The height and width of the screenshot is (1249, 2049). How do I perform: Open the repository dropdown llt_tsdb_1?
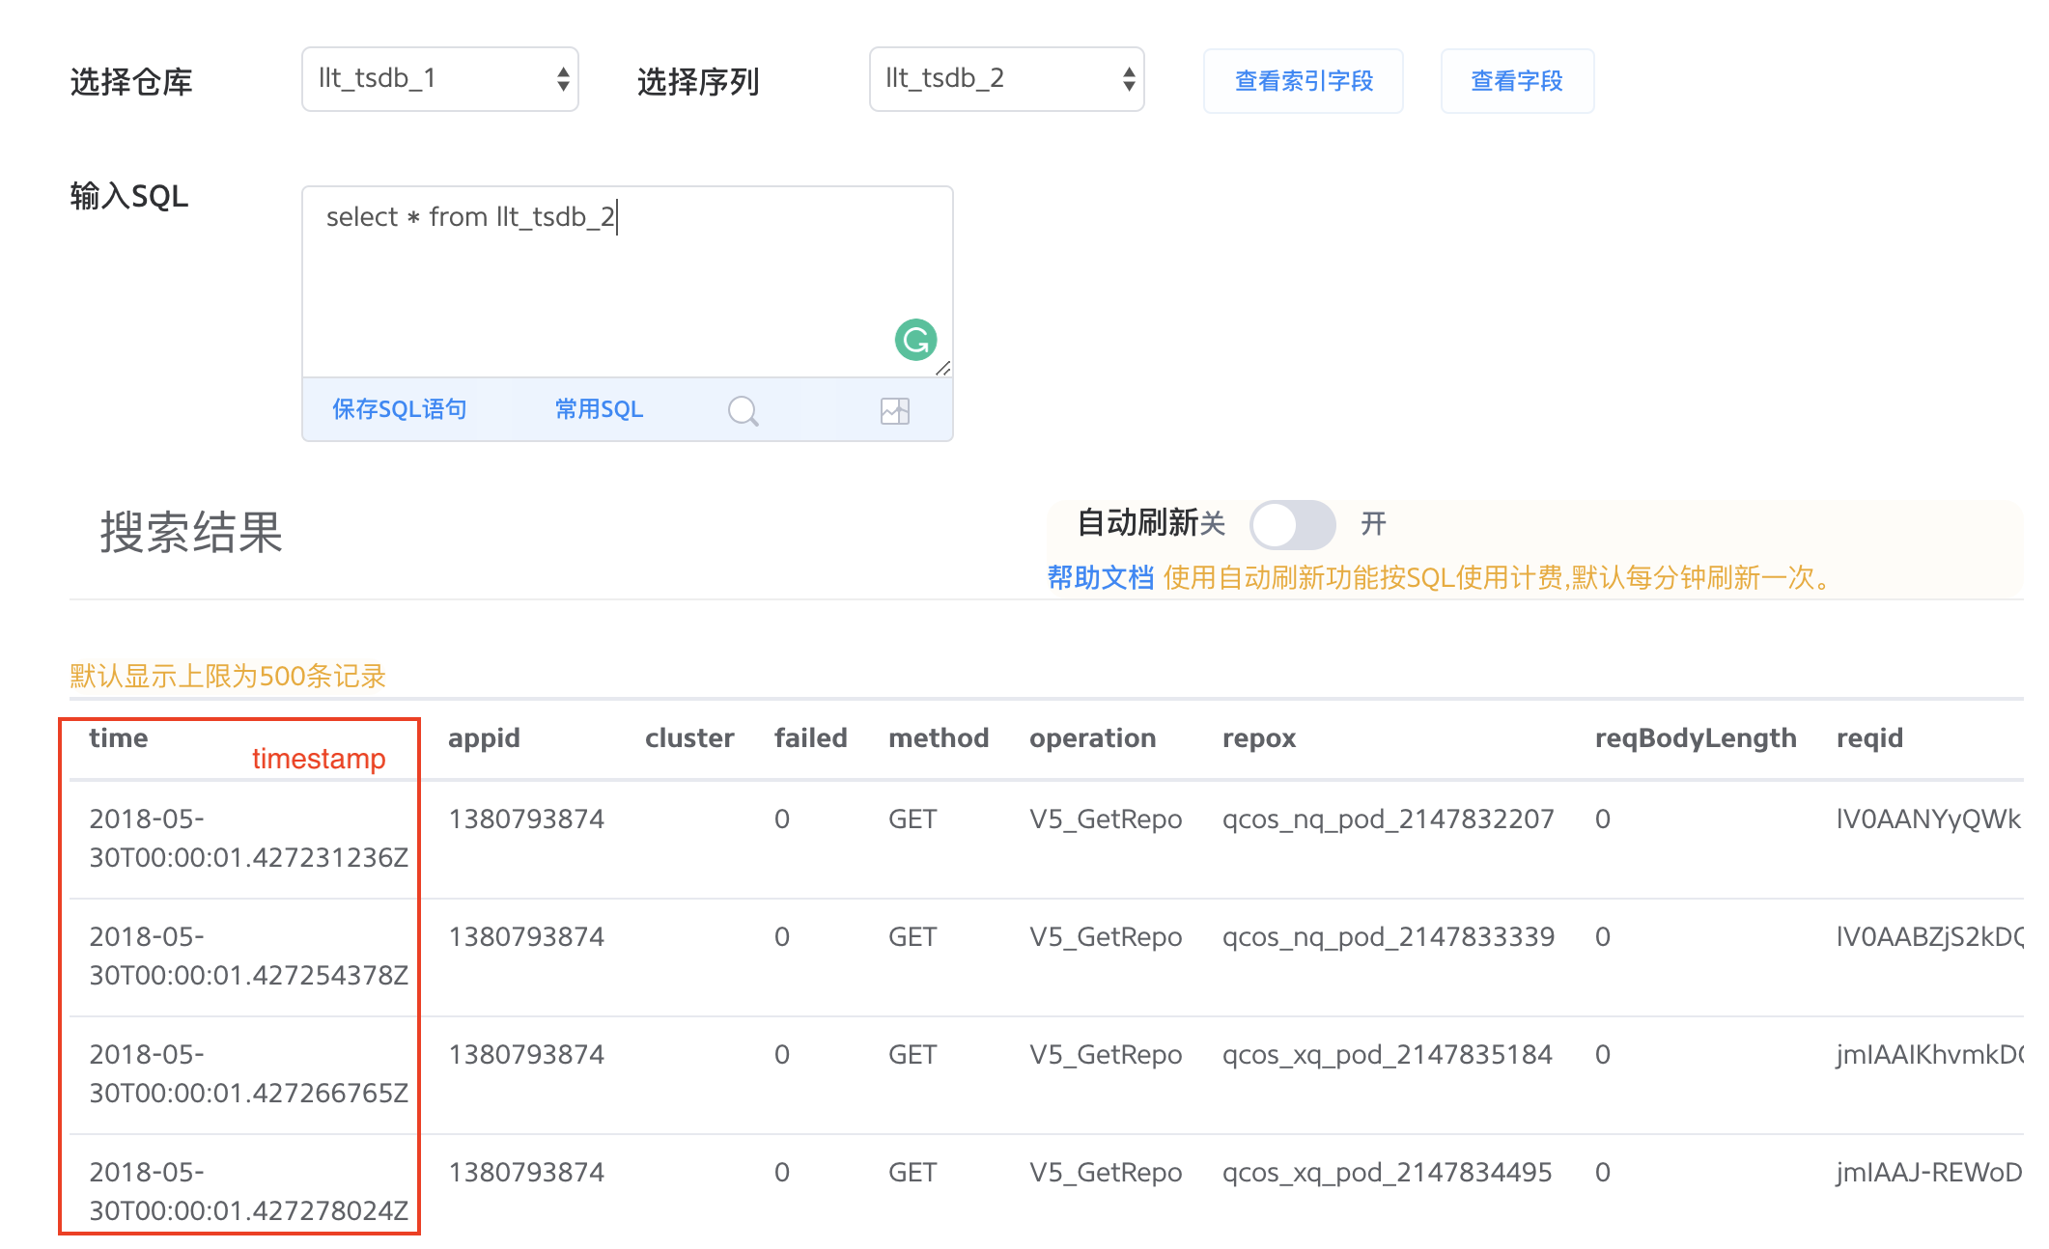tap(440, 79)
